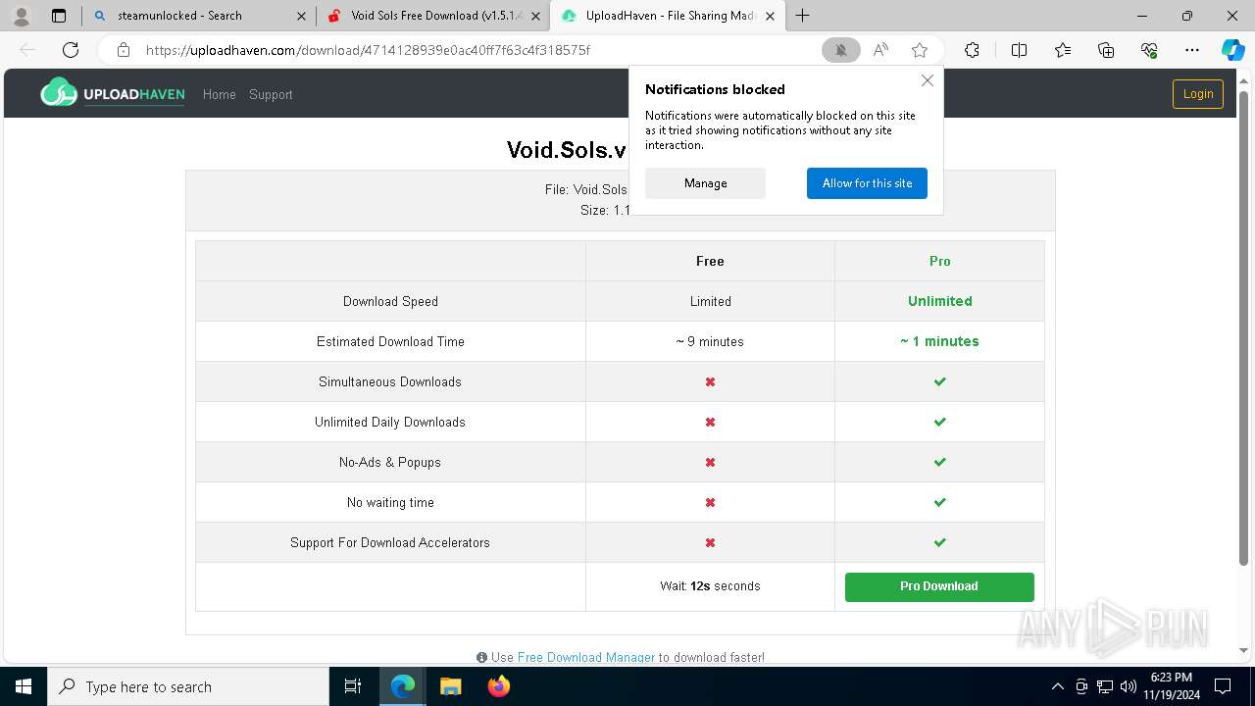Click the Windows taskbar search box
This screenshot has height=706, width=1255.
click(x=188, y=686)
